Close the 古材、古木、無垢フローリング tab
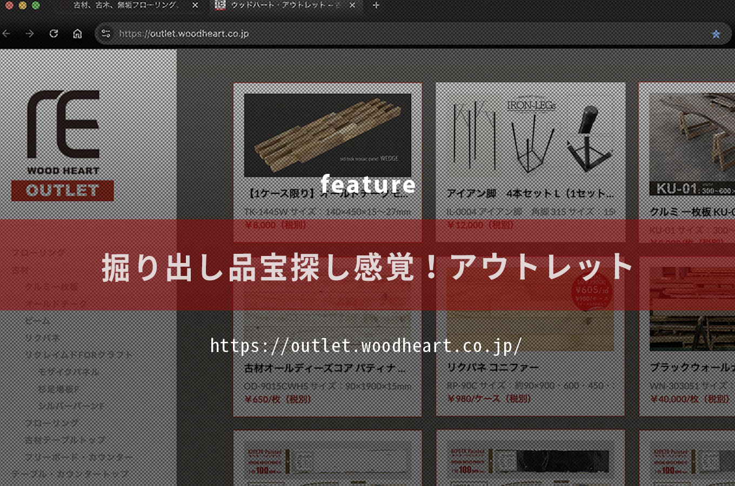Screen dimensions: 735x486 click(x=195, y=5)
